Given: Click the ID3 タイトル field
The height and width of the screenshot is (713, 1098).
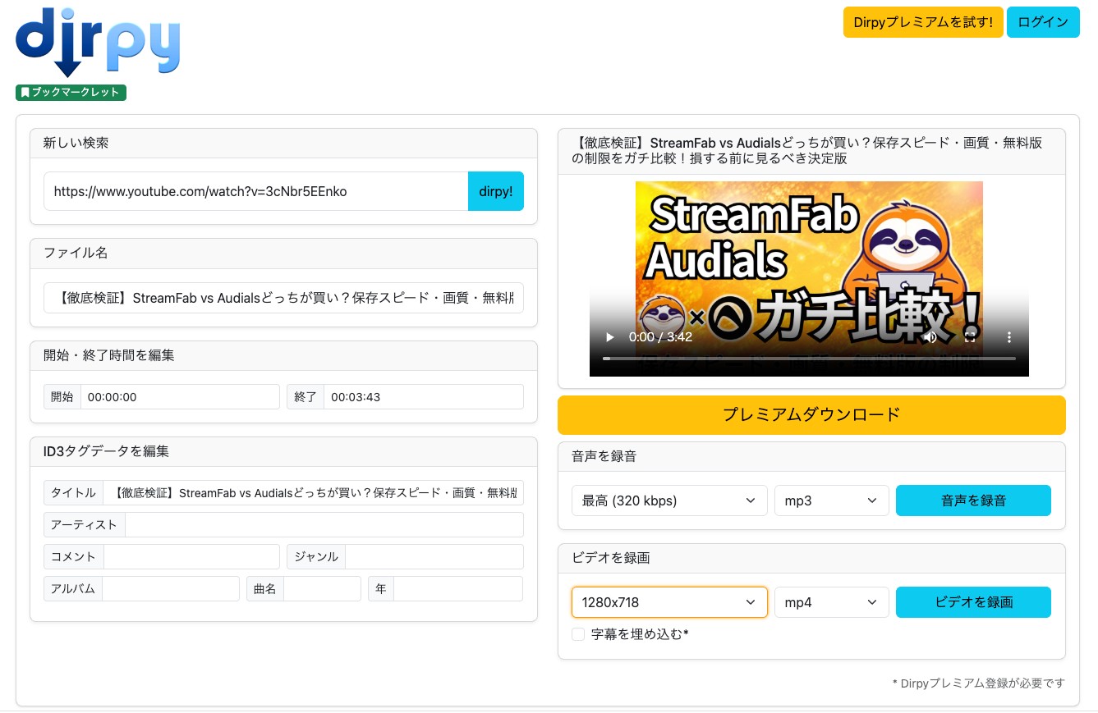Looking at the screenshot, I should (314, 493).
